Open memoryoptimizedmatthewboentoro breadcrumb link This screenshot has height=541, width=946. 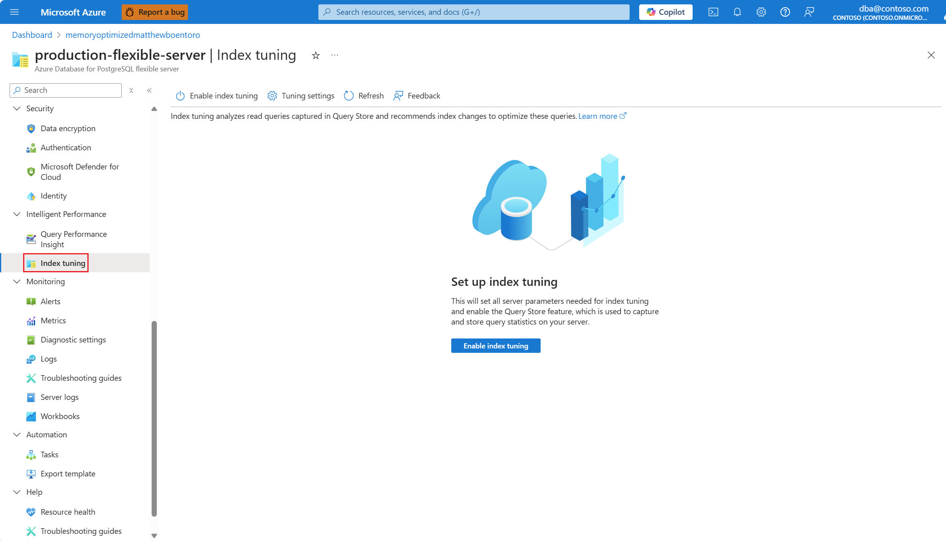132,35
